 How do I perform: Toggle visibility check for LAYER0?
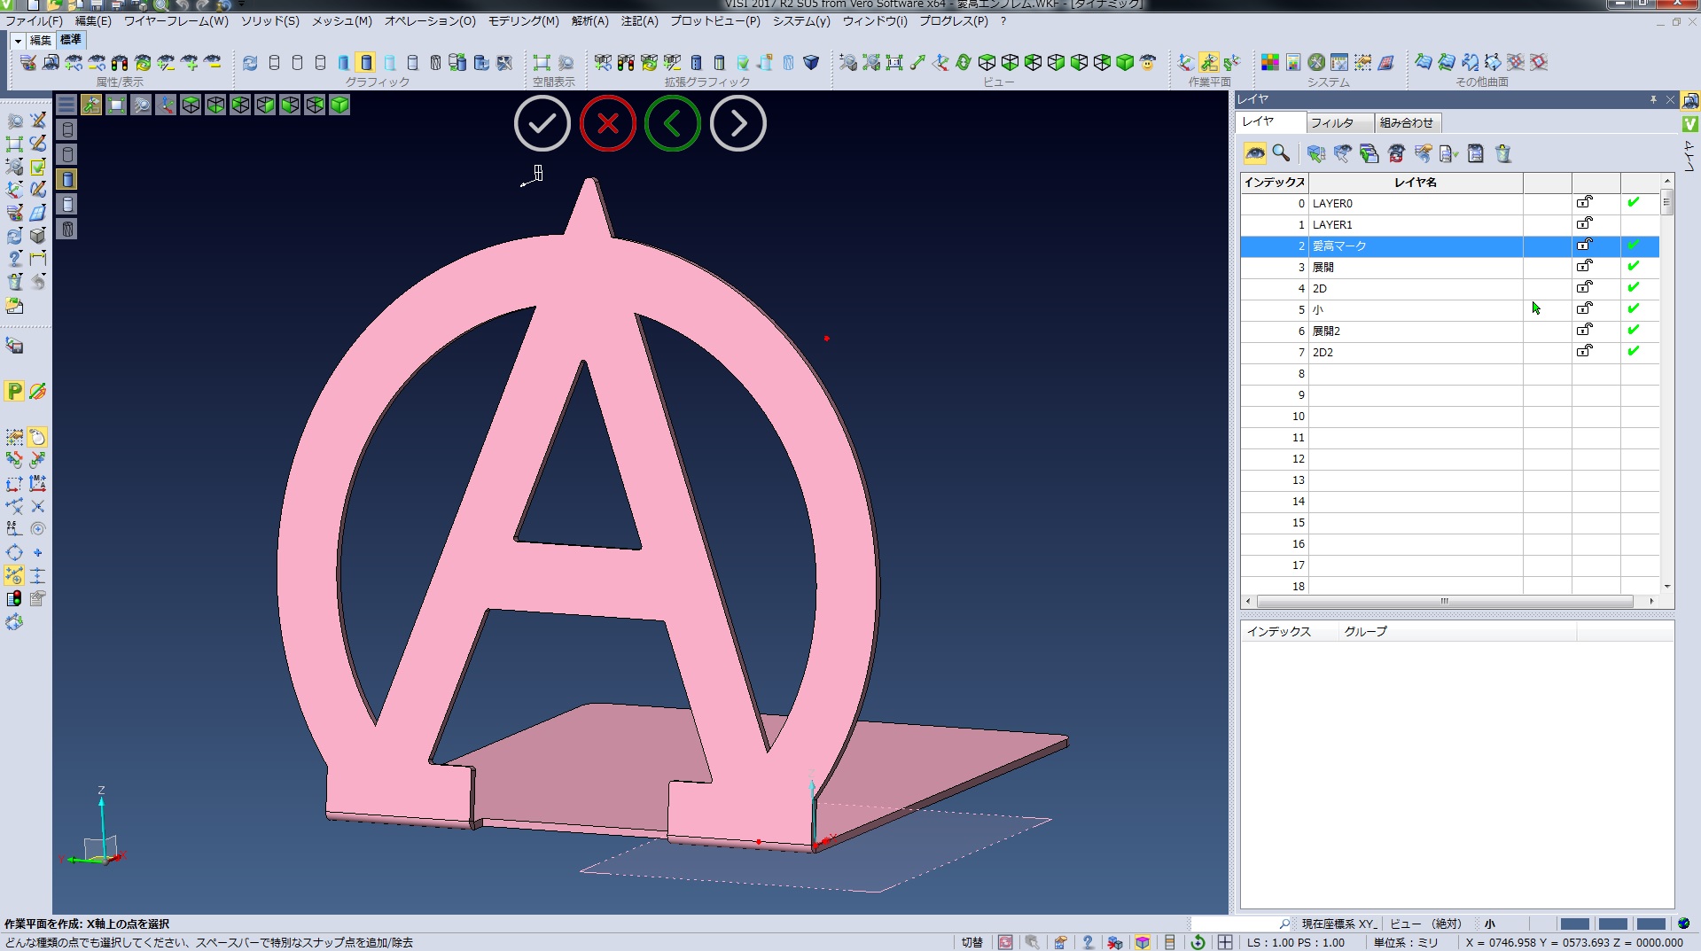click(1633, 203)
